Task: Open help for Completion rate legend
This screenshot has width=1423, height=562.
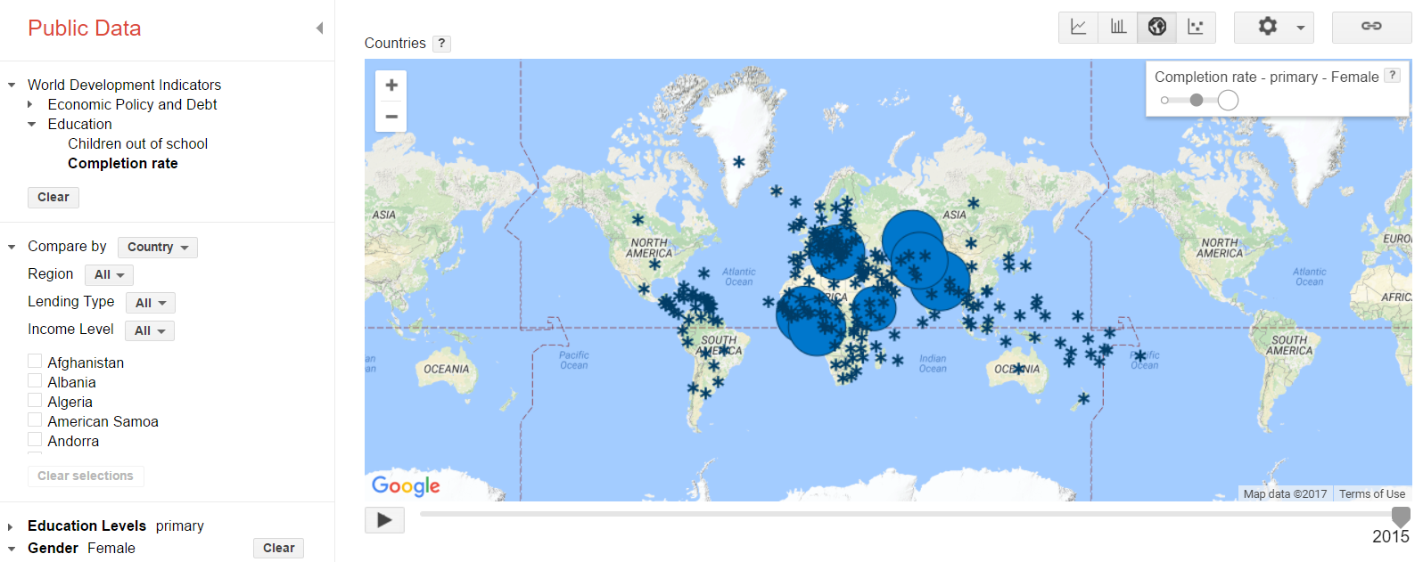Action: point(1392,76)
